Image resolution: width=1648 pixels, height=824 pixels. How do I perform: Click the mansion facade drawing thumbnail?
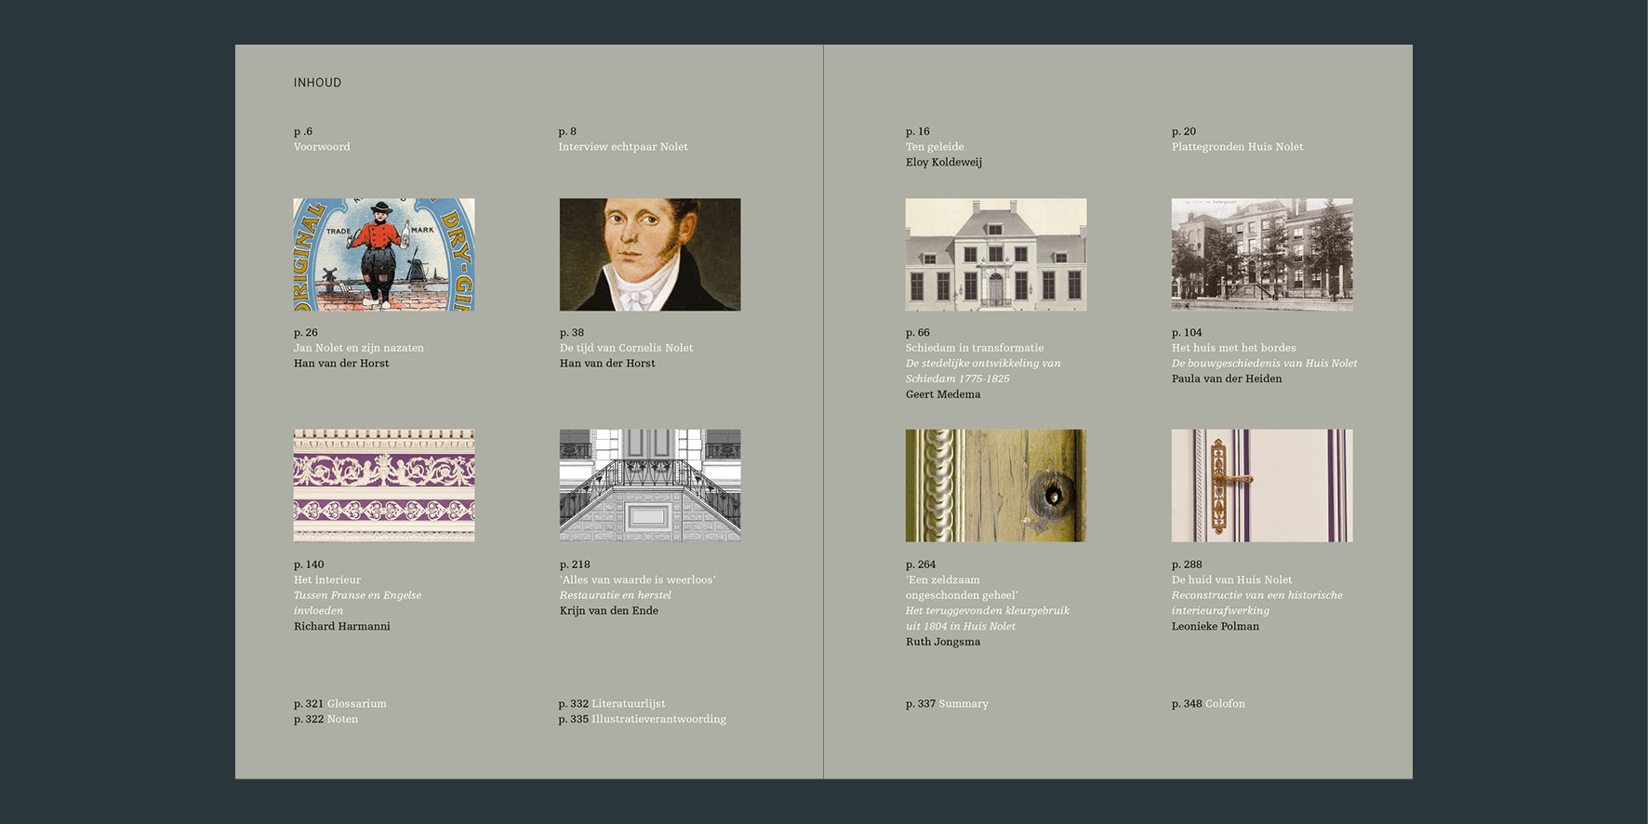click(996, 254)
